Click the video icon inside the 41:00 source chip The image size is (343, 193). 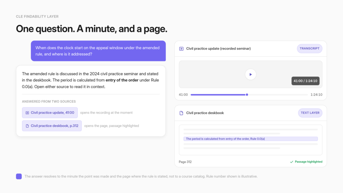(27, 113)
